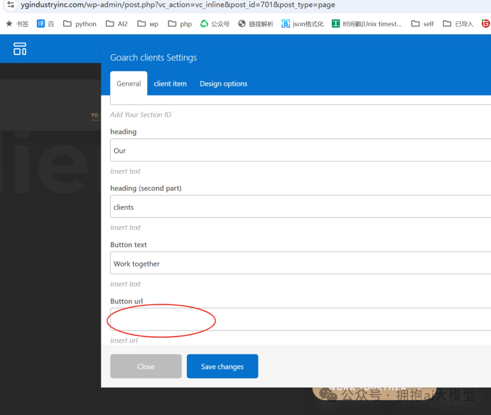Click the 译 translate bookmark icon

pos(40,23)
